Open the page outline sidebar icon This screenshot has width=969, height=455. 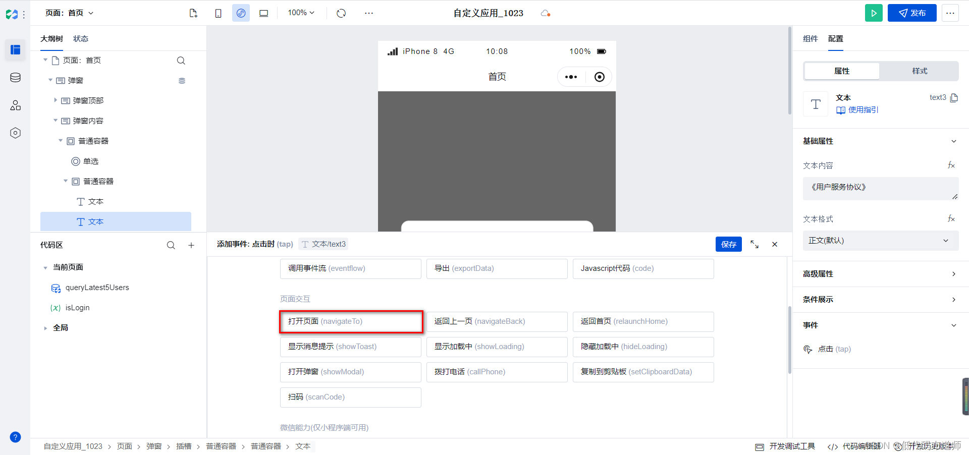[x=15, y=49]
